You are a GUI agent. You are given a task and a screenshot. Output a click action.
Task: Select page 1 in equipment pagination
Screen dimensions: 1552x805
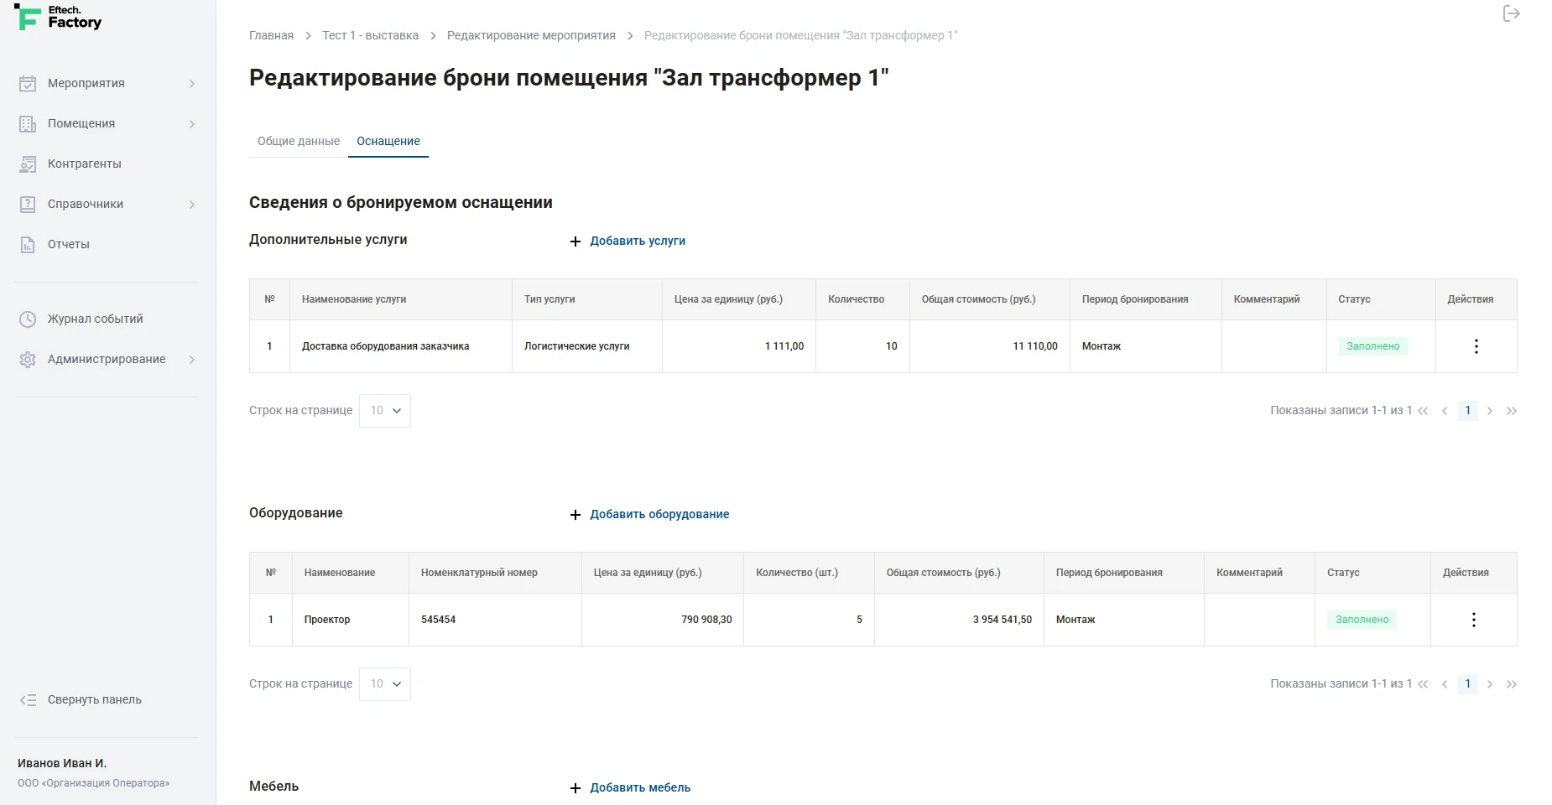click(x=1467, y=683)
